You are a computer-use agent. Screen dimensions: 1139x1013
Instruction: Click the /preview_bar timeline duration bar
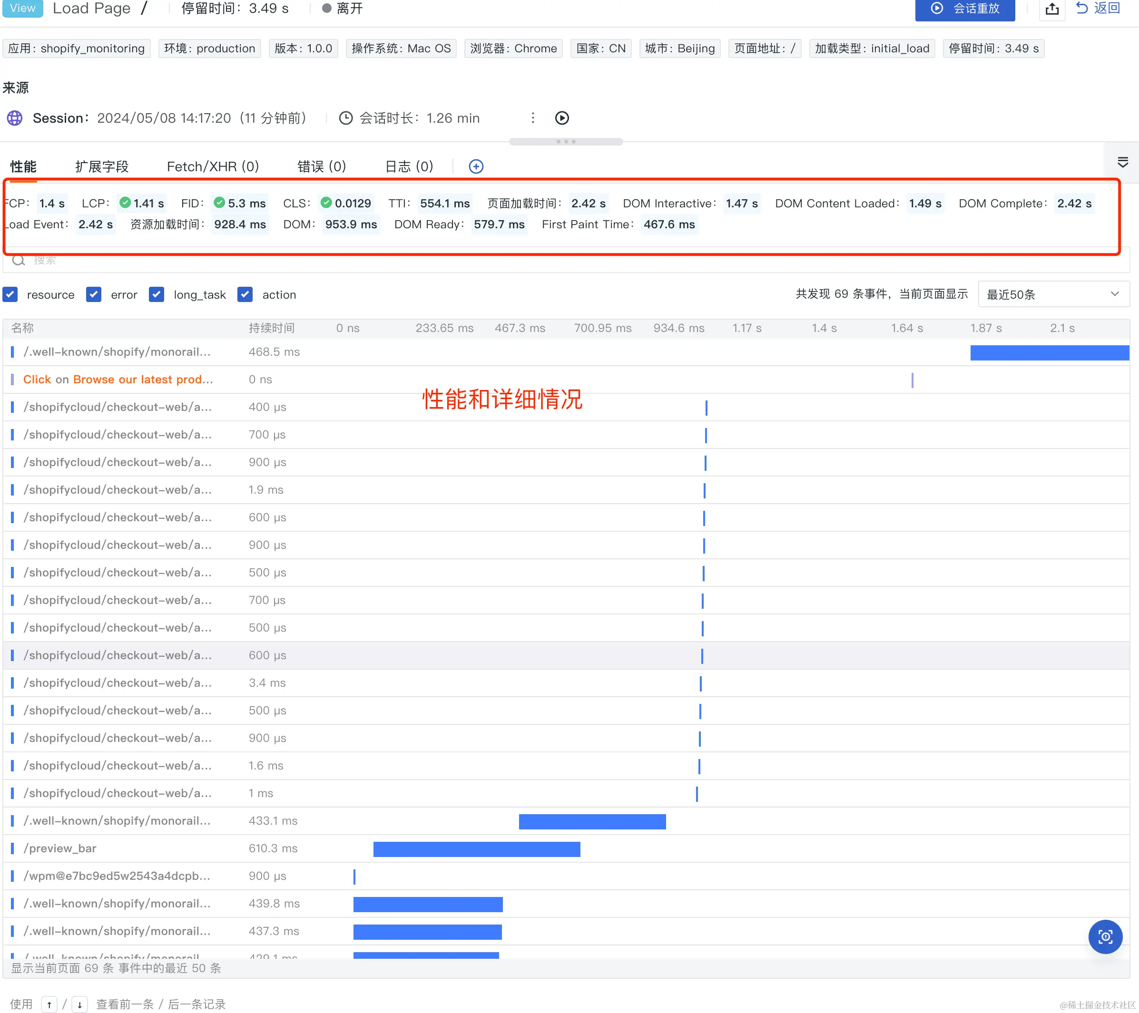(x=476, y=849)
